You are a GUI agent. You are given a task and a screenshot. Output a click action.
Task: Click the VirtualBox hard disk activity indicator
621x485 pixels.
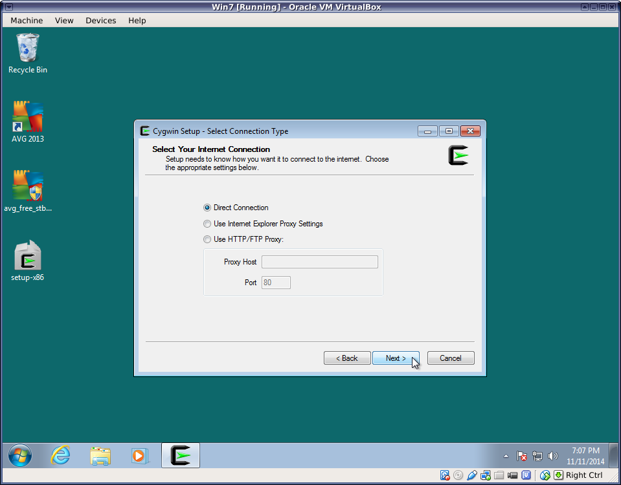click(x=445, y=475)
